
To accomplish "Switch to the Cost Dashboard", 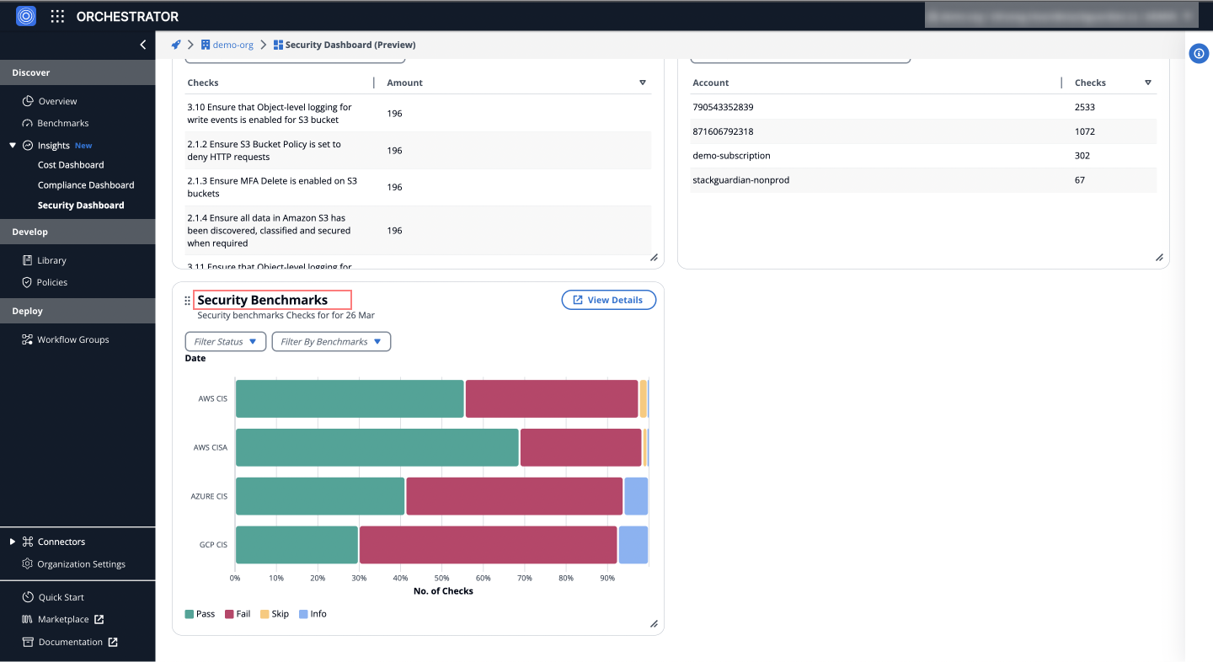I will tap(72, 164).
